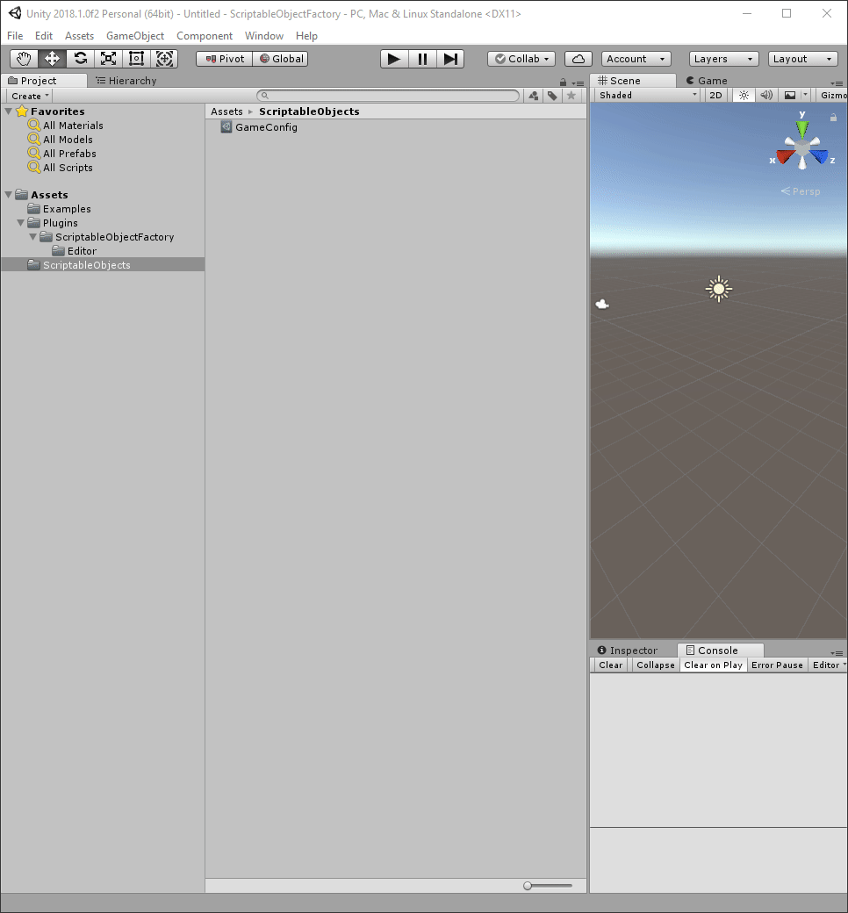Select the camera gizmo in Scene
Image resolution: width=848 pixels, height=913 pixels.
click(602, 304)
